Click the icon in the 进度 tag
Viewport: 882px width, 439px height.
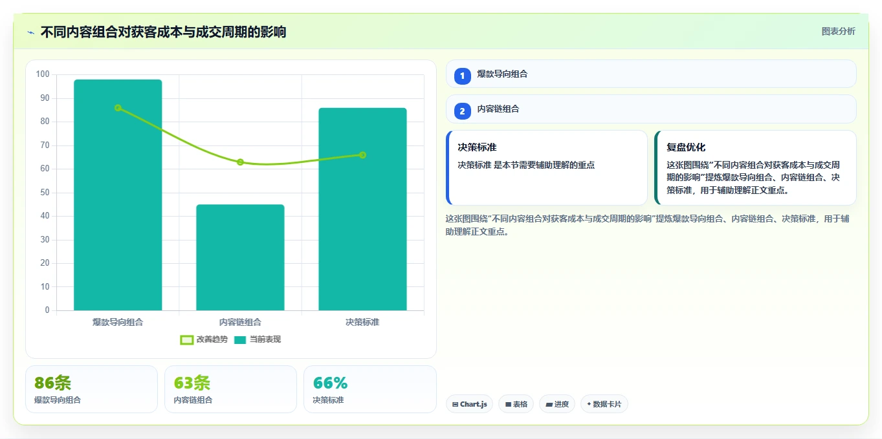[549, 405]
